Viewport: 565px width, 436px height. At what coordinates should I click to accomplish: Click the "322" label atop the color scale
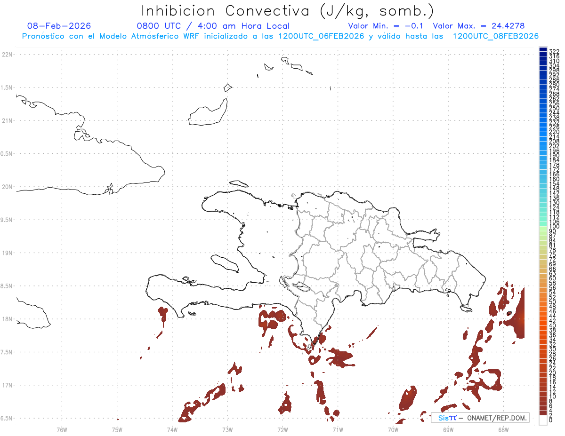tap(554, 51)
